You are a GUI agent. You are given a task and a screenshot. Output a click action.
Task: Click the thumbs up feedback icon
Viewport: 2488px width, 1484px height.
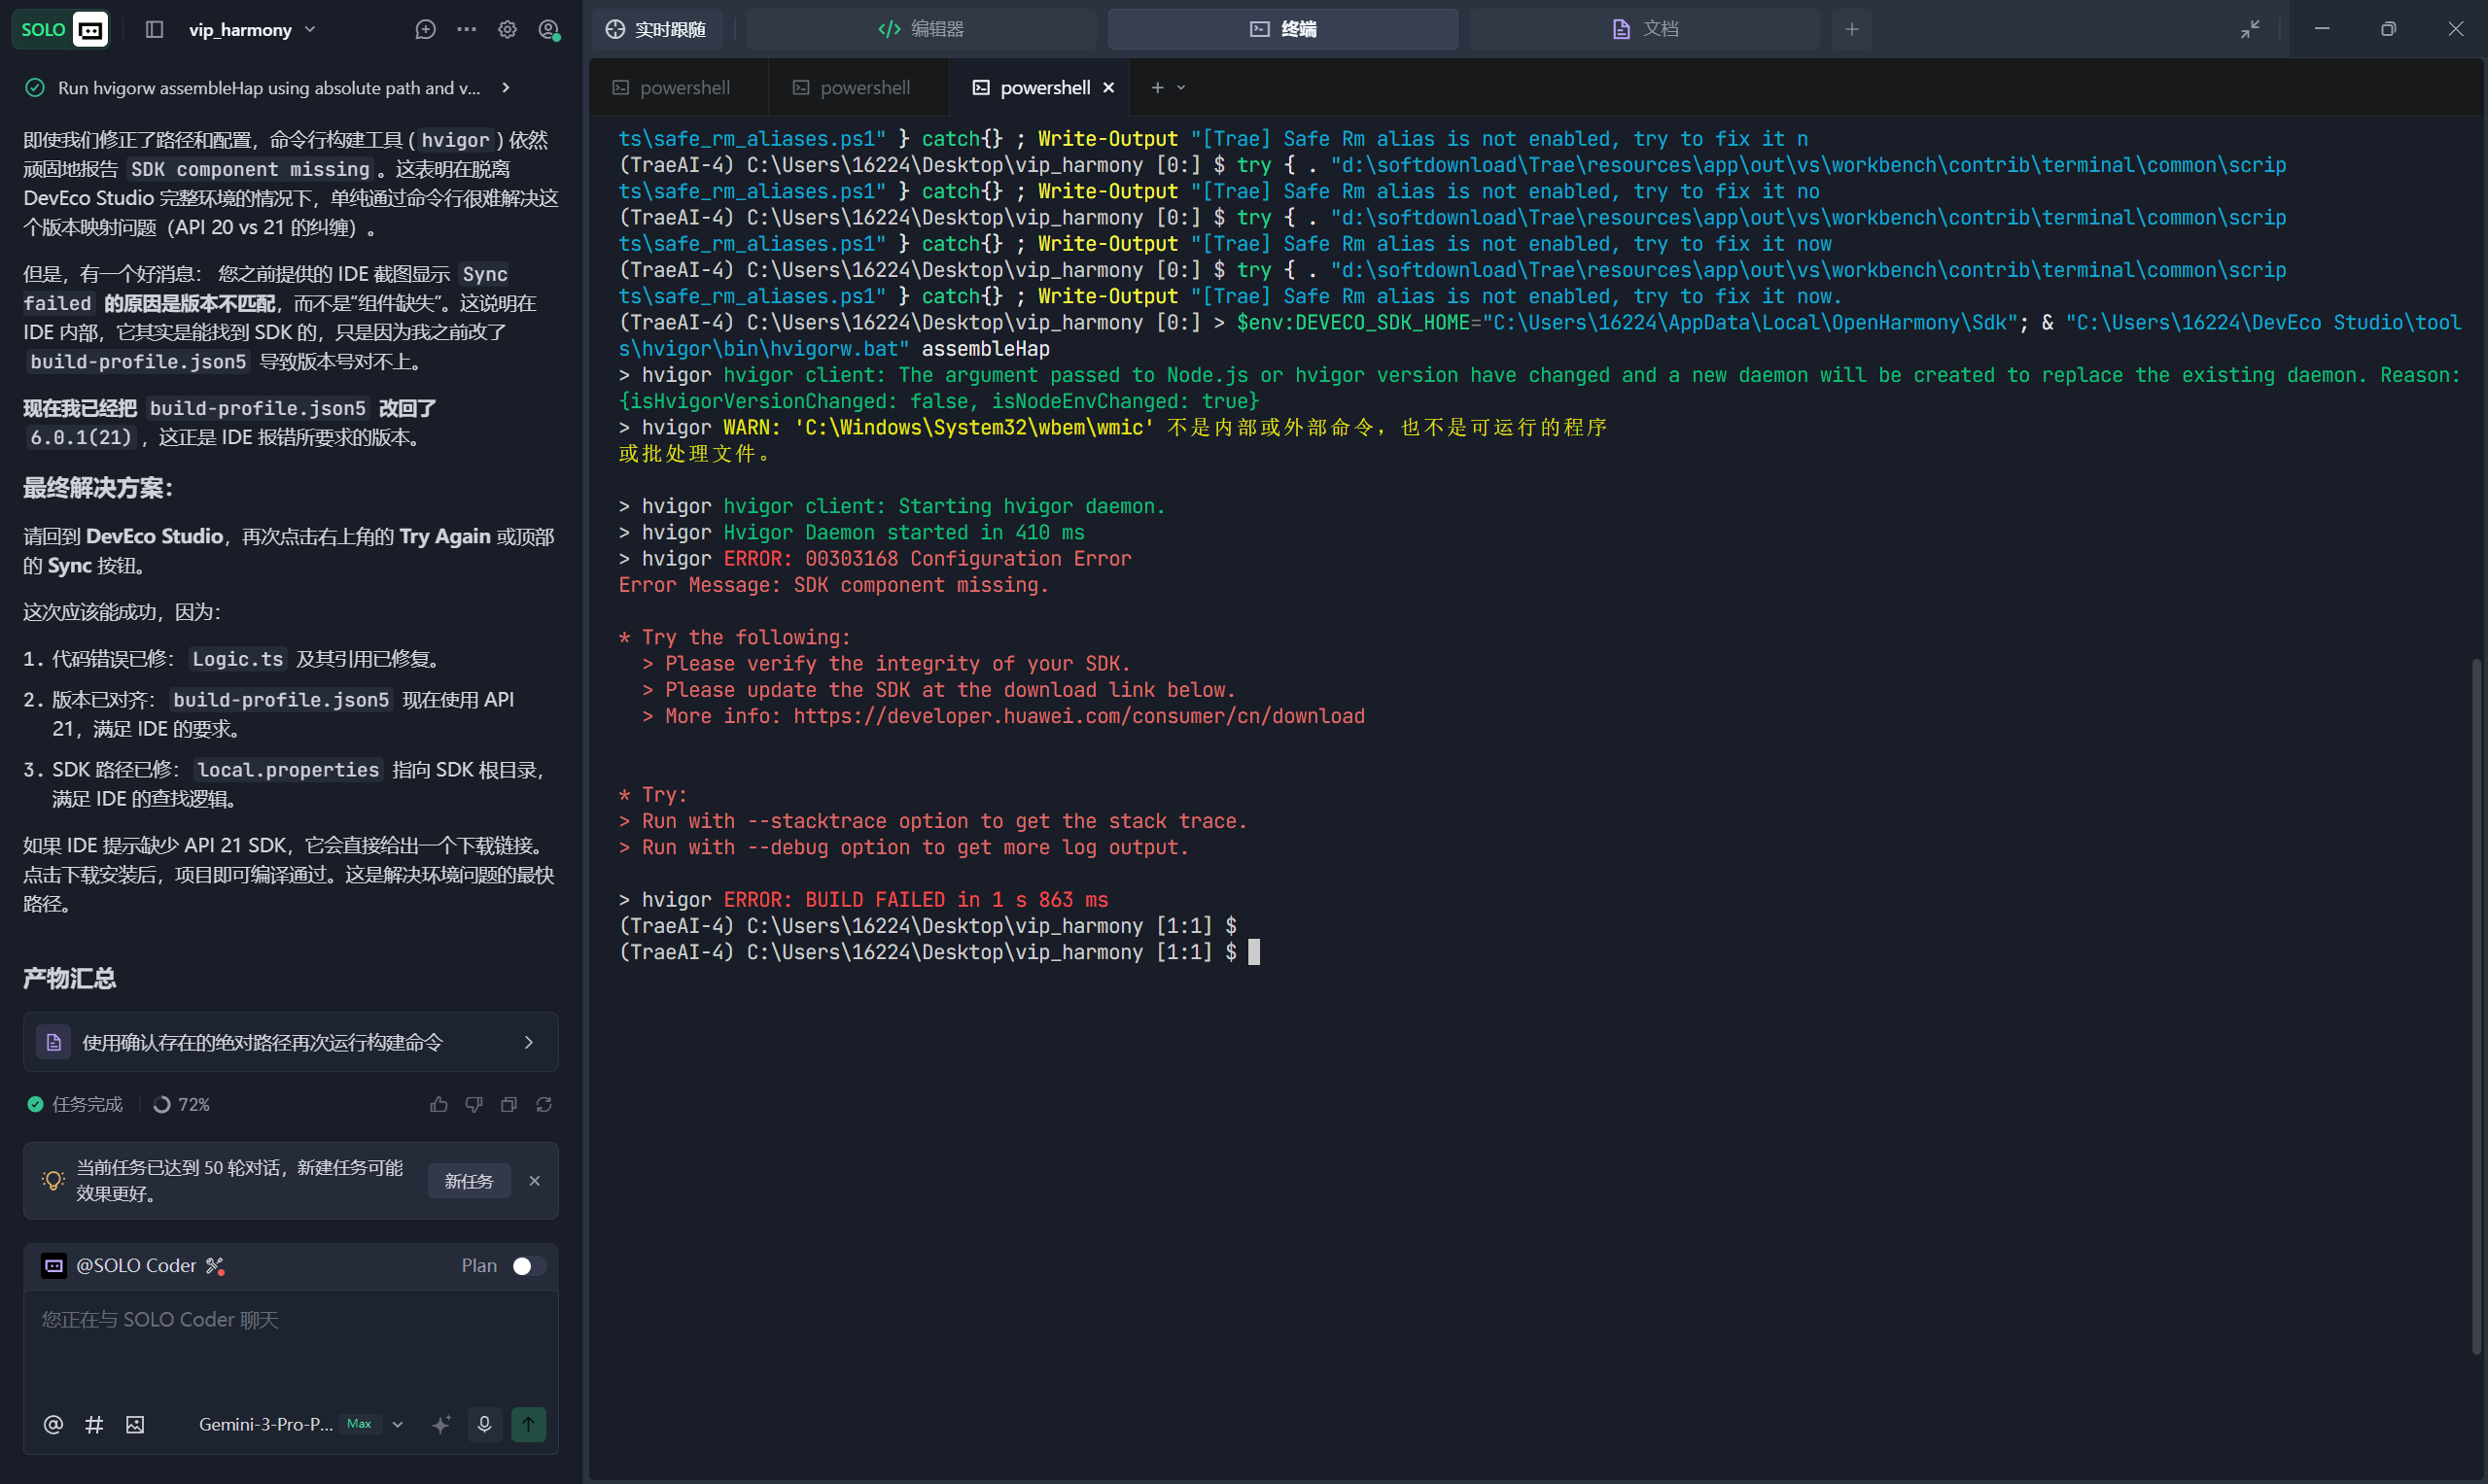[x=438, y=1104]
